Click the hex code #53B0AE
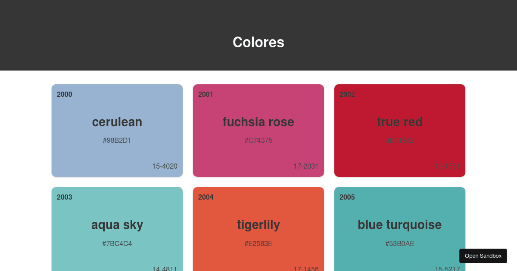 pos(400,243)
